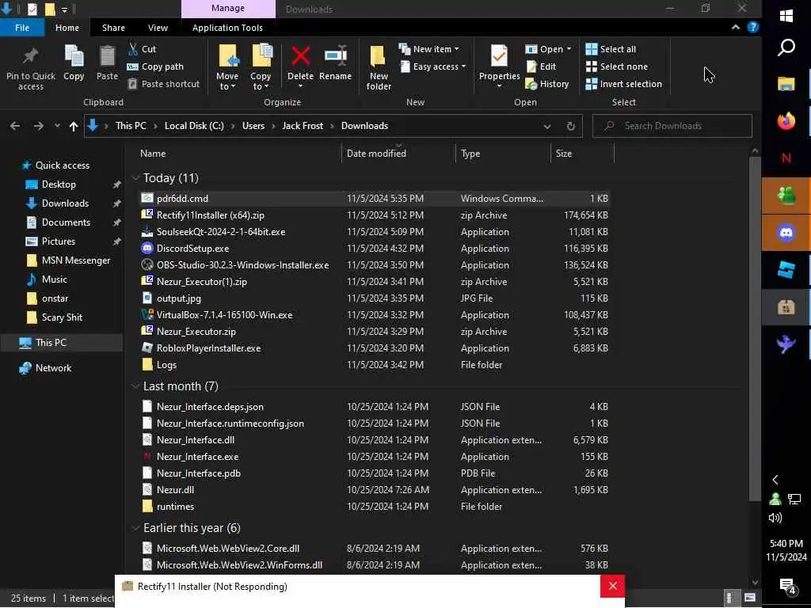Select the pdr6dd.cmd file
The image size is (811, 608).
(375, 199)
